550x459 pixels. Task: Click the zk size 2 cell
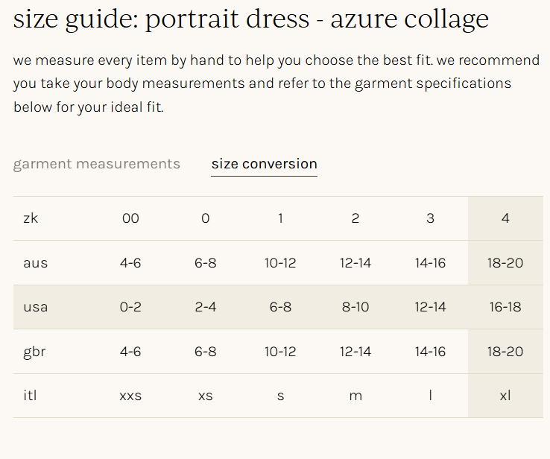pyautogui.click(x=355, y=218)
